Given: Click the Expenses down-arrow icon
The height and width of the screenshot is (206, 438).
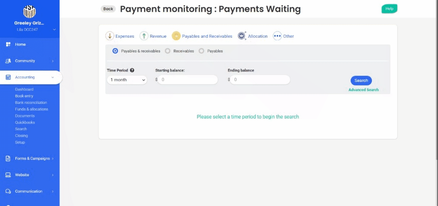Looking at the screenshot, I should pyautogui.click(x=109, y=36).
